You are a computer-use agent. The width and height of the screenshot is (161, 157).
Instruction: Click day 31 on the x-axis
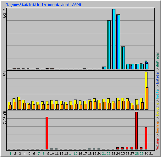151,154
